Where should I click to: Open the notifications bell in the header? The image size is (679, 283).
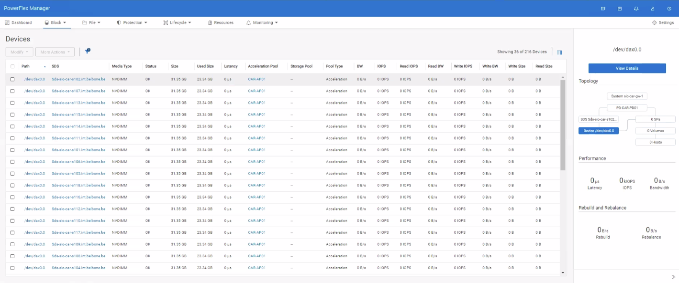click(636, 8)
